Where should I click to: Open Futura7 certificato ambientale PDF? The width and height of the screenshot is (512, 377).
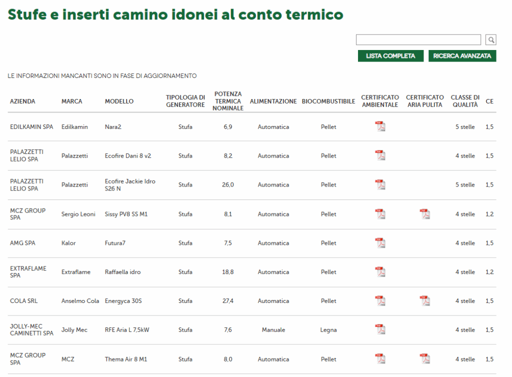pos(380,243)
